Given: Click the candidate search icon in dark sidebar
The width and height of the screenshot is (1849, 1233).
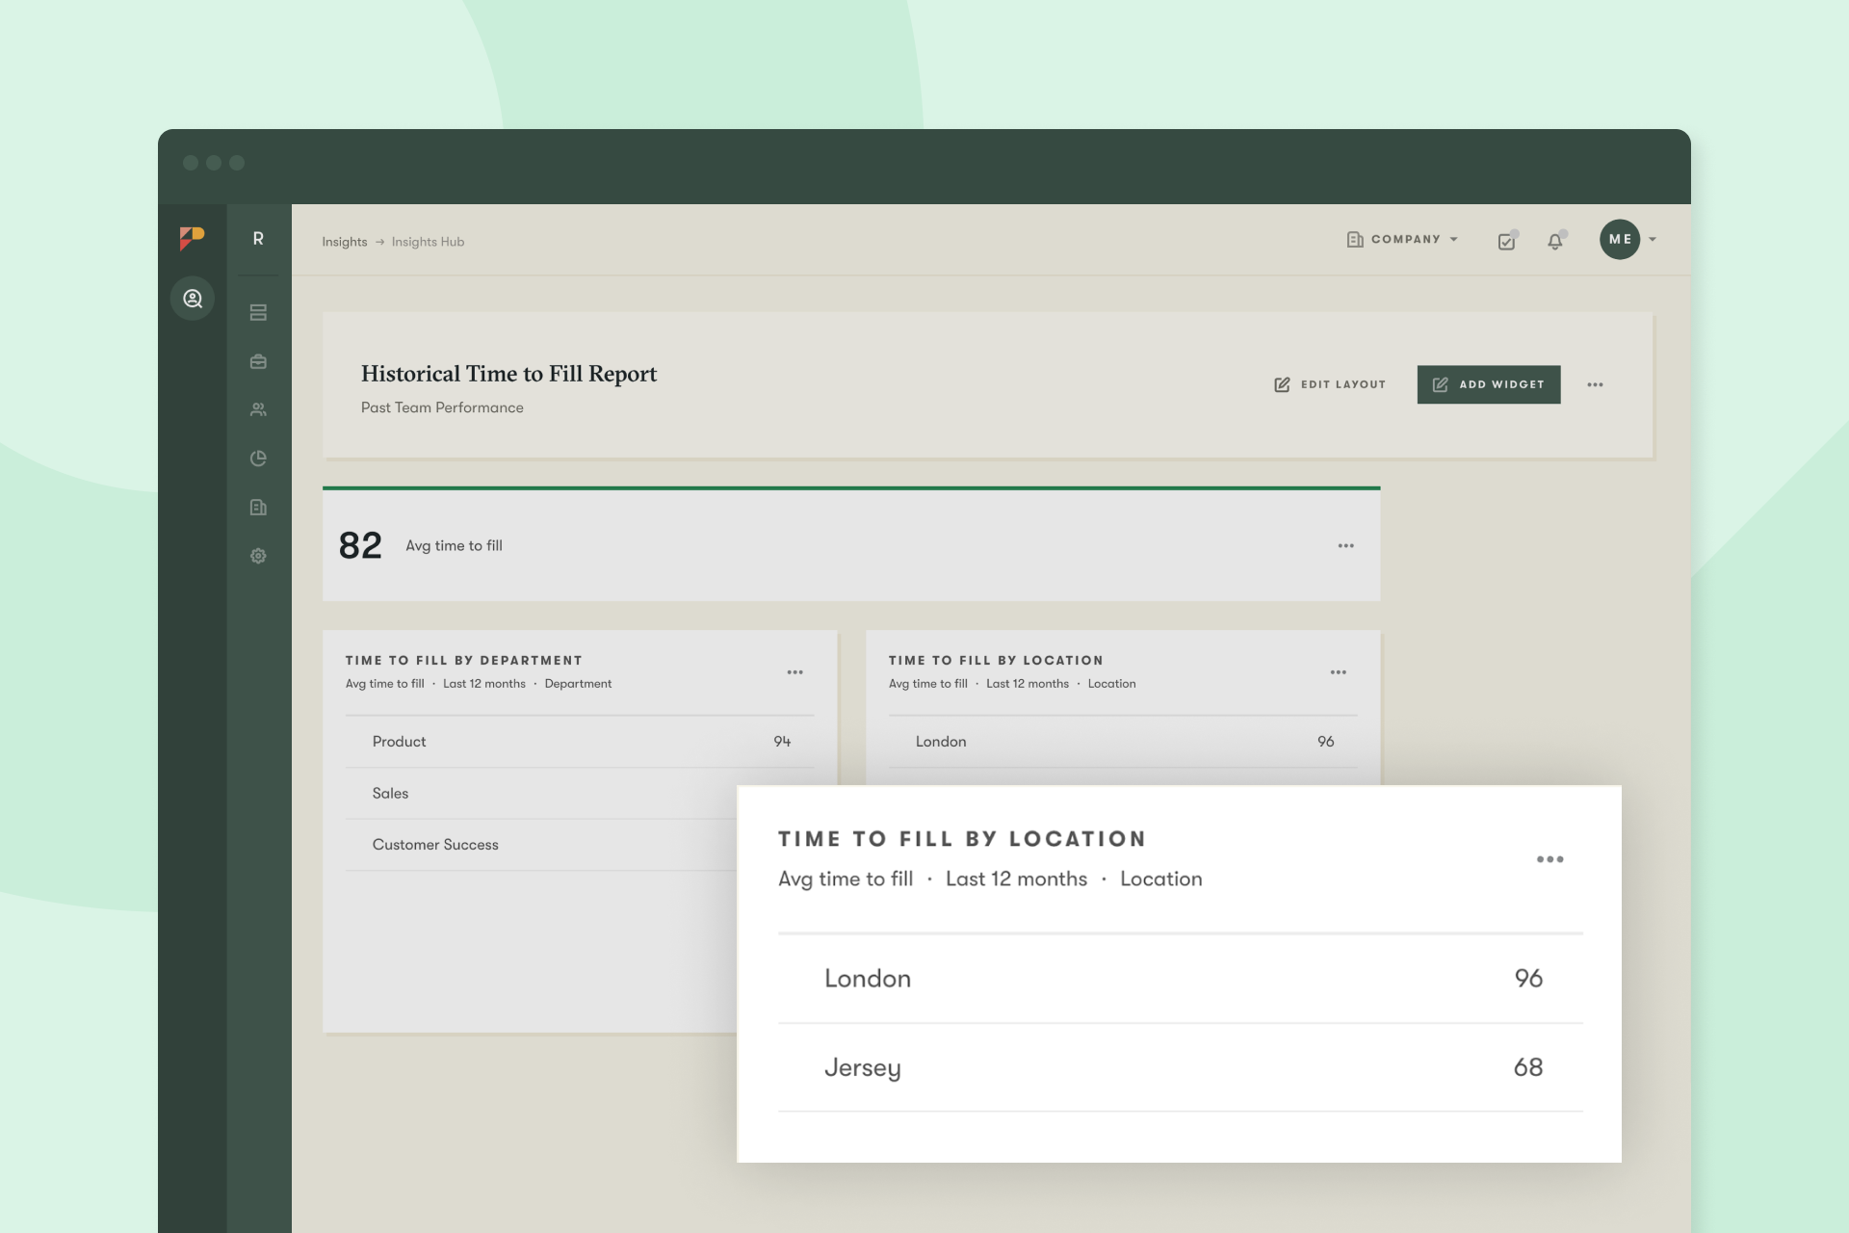Looking at the screenshot, I should click(192, 298).
